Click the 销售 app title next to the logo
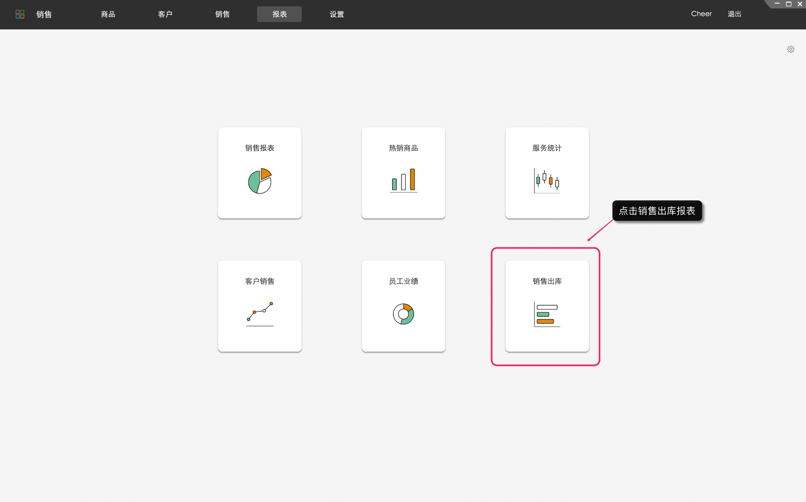806x502 pixels. tap(44, 15)
